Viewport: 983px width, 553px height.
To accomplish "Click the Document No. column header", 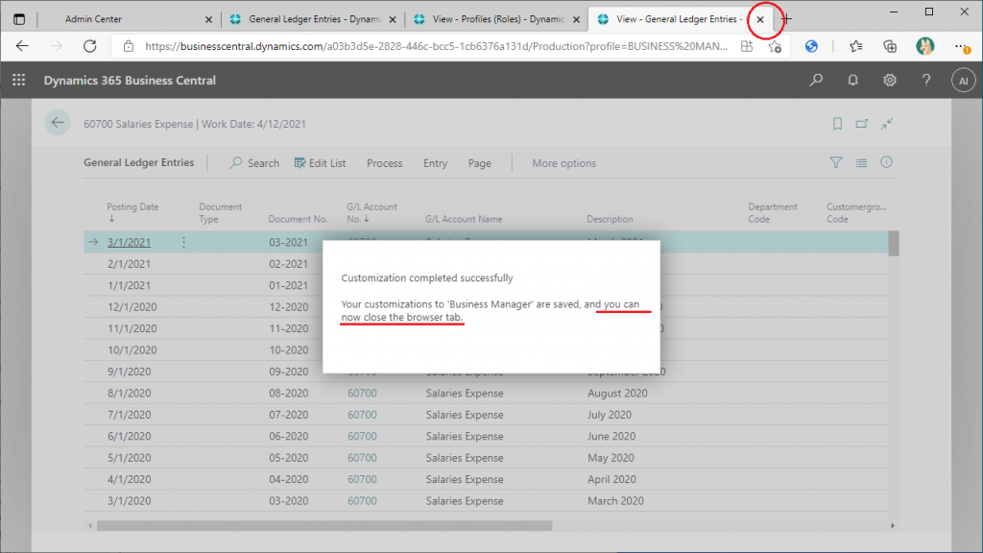I will pos(298,219).
